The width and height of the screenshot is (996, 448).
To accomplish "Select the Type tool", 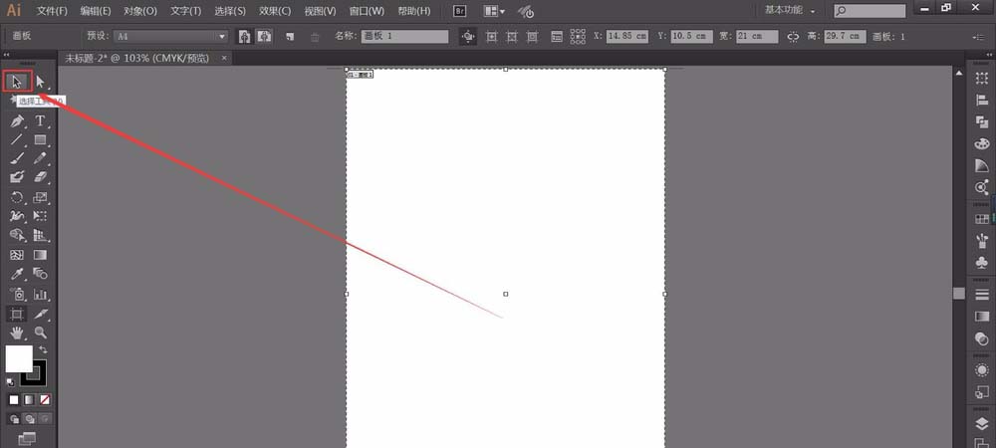I will pyautogui.click(x=41, y=120).
